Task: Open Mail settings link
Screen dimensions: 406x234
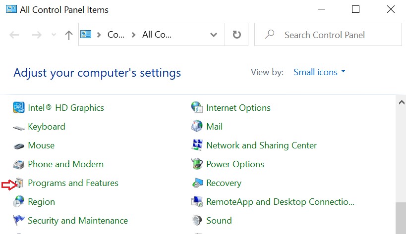Action: (214, 127)
